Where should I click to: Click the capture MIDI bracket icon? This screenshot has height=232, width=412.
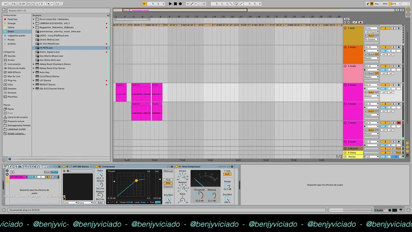tap(200, 4)
